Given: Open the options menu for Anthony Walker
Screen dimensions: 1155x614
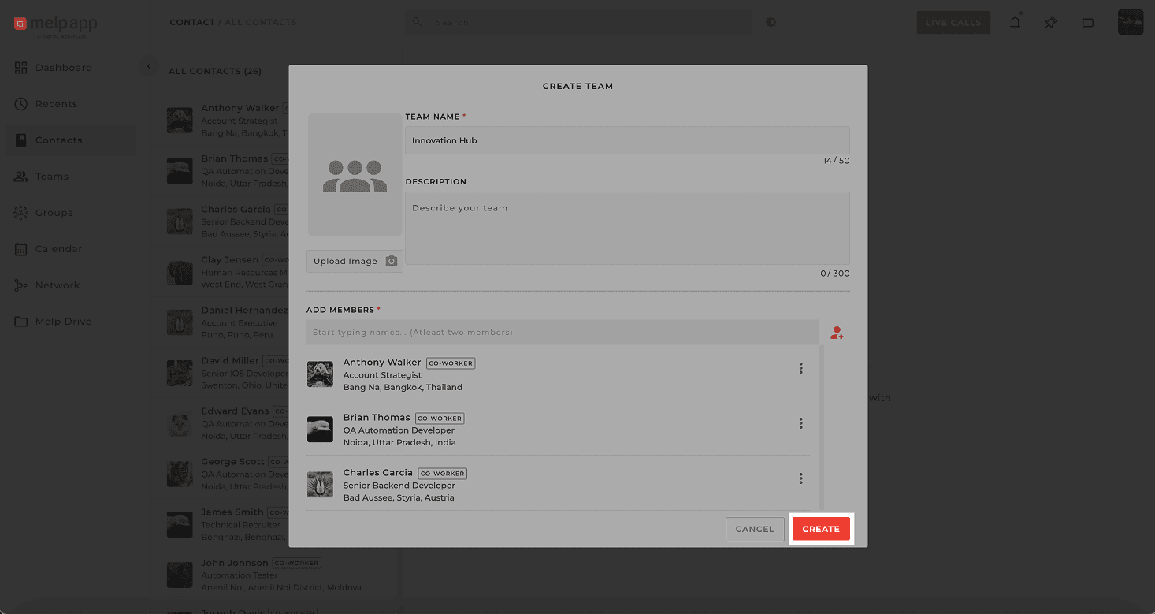Looking at the screenshot, I should pyautogui.click(x=800, y=368).
